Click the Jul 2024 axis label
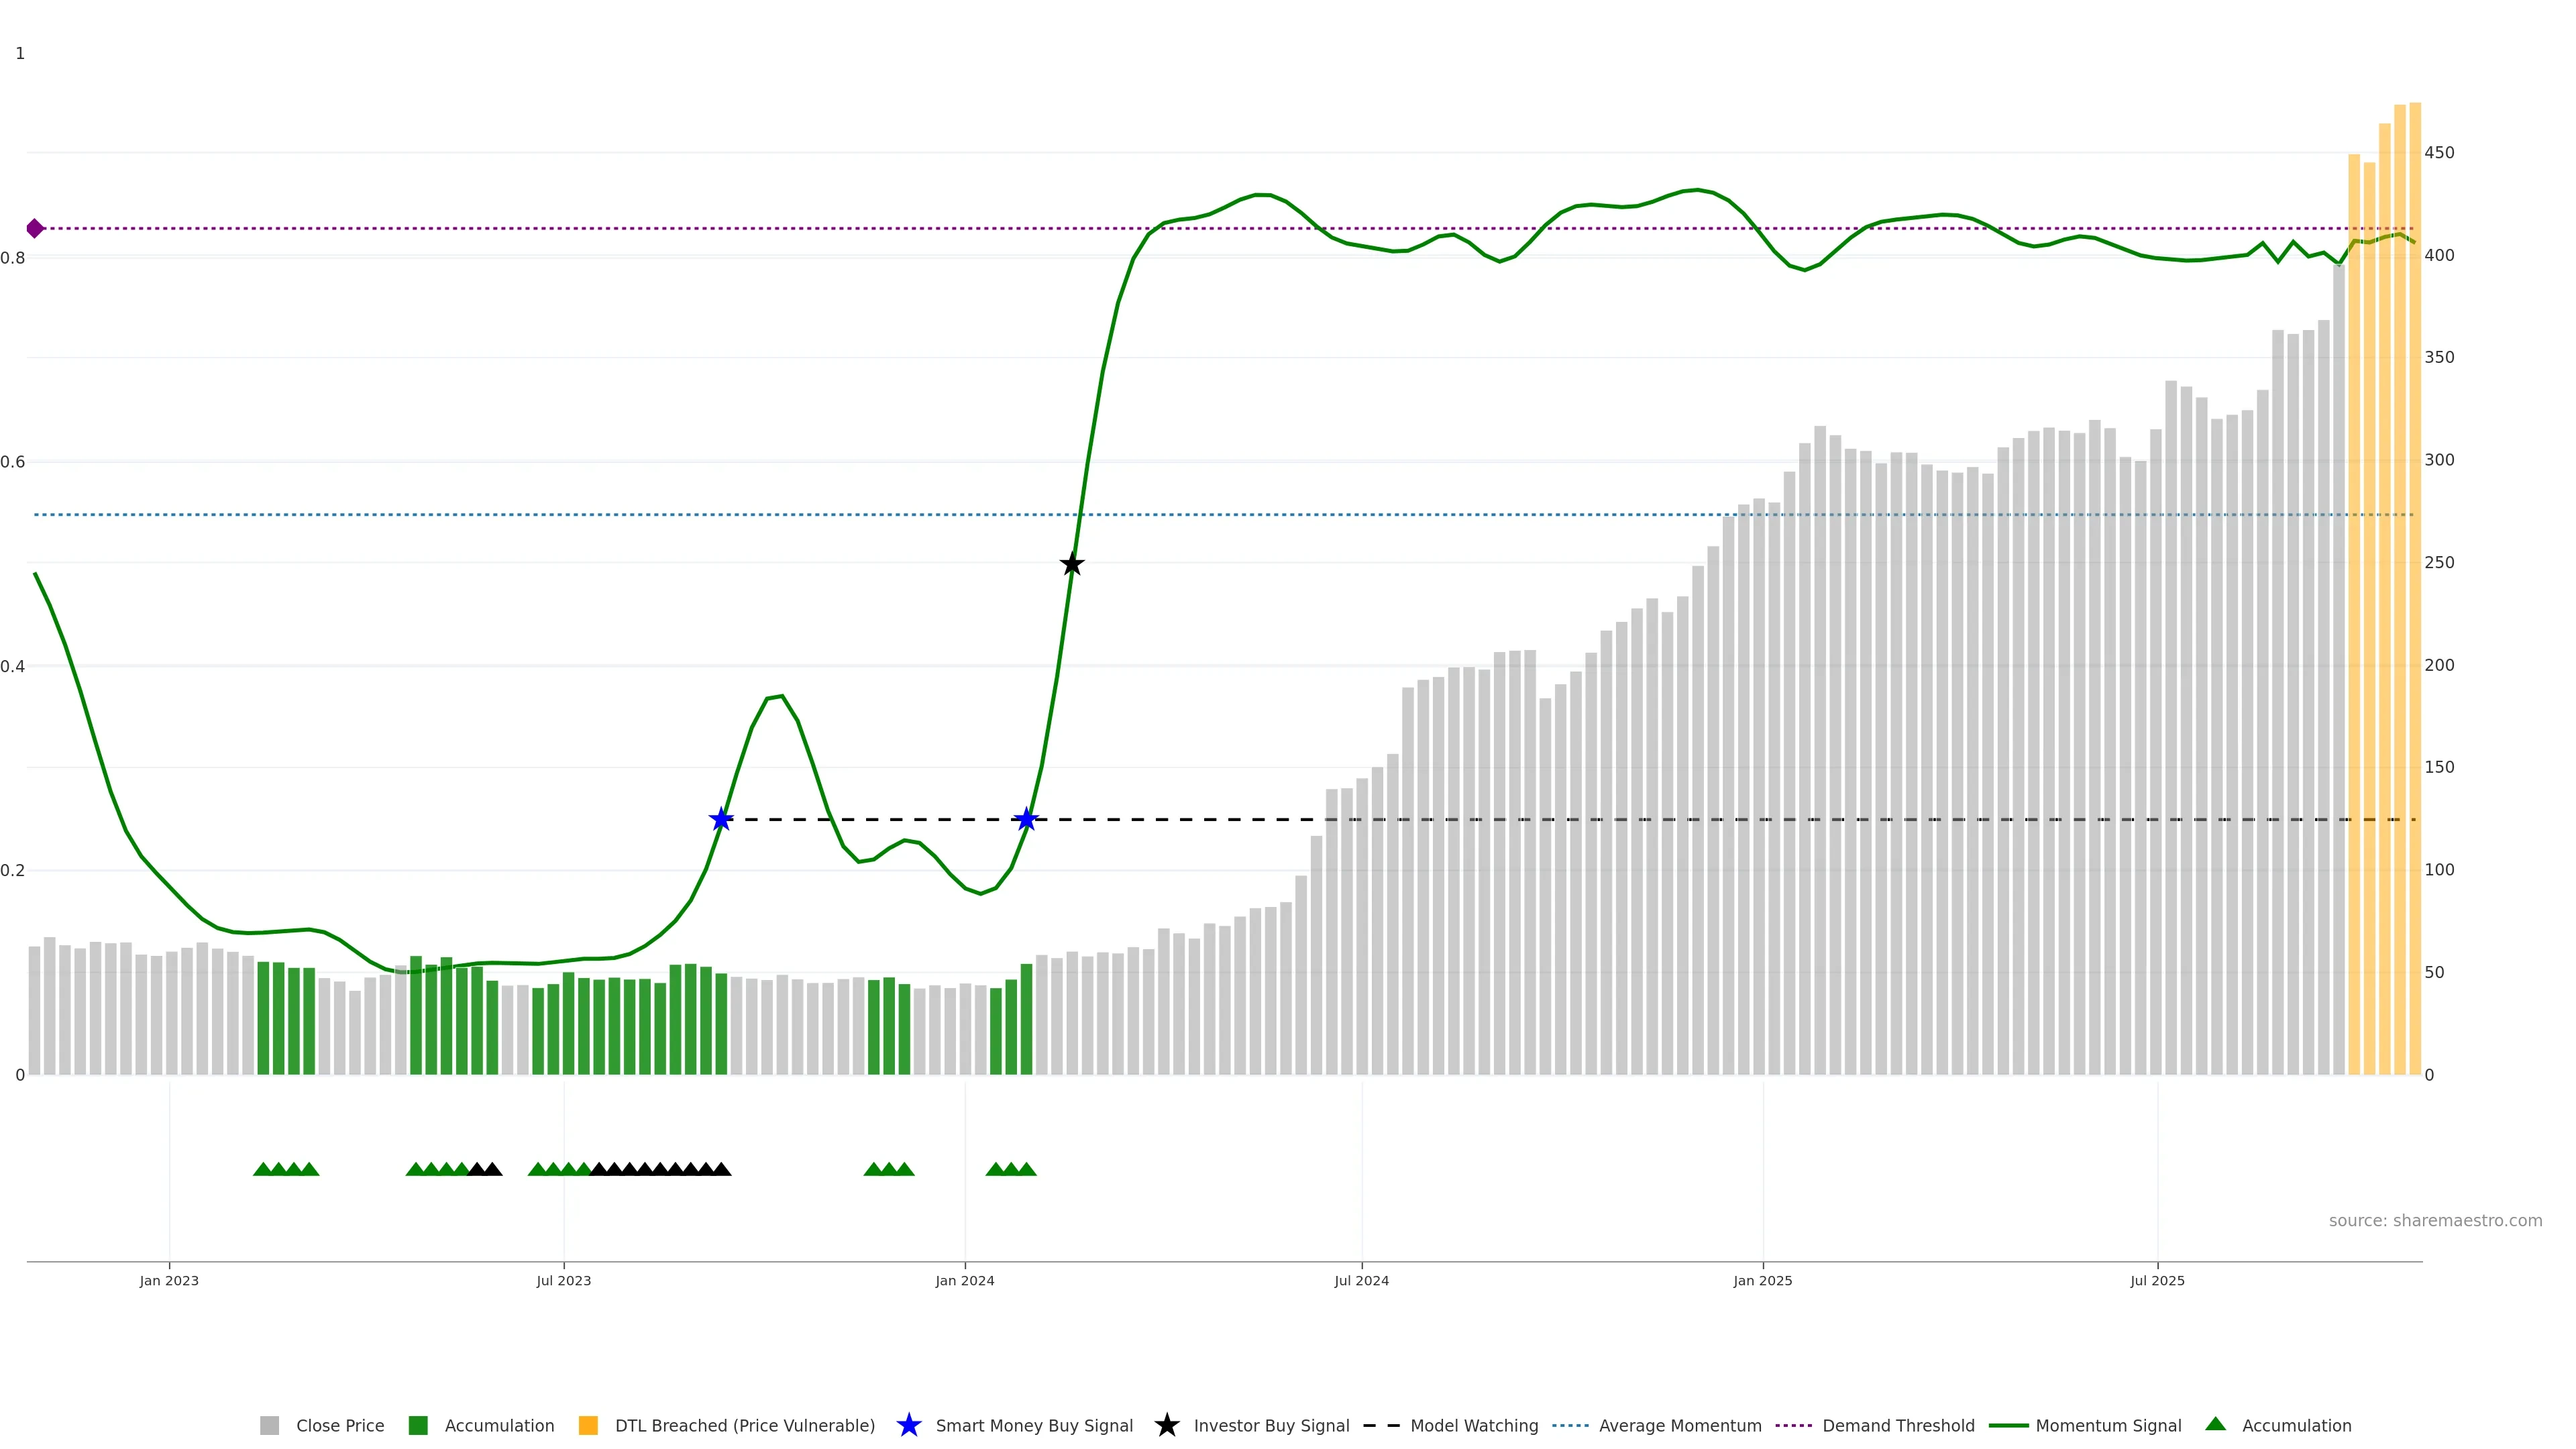Image resolution: width=2576 pixels, height=1449 pixels. point(1361,1280)
